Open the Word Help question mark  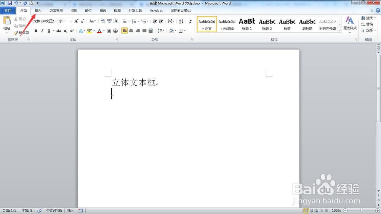(x=378, y=10)
